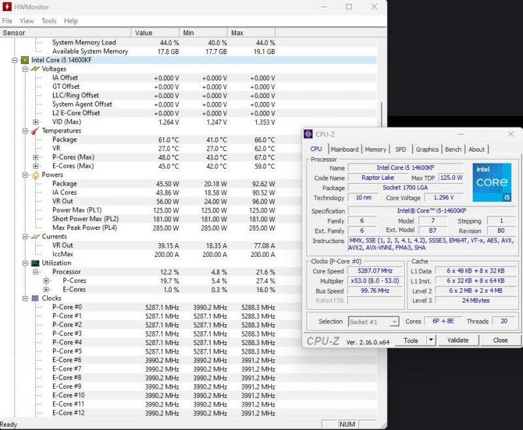Click the Value column header

point(155,33)
